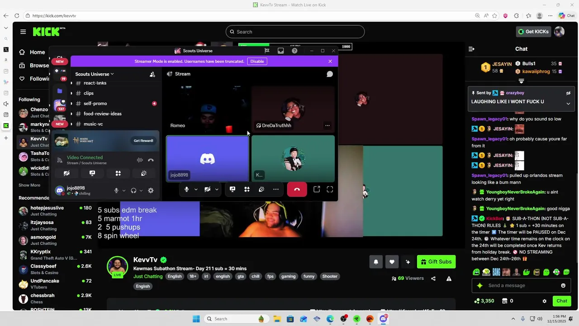Open microphone options arrow in call bar
The image size is (579, 326).
click(x=196, y=189)
